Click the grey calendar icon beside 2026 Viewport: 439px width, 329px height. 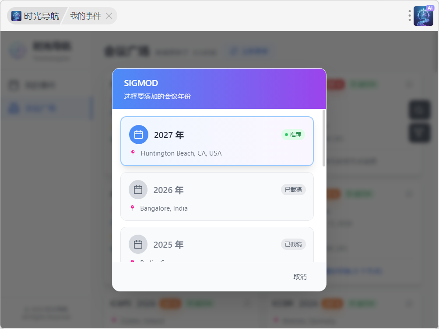pyautogui.click(x=138, y=190)
